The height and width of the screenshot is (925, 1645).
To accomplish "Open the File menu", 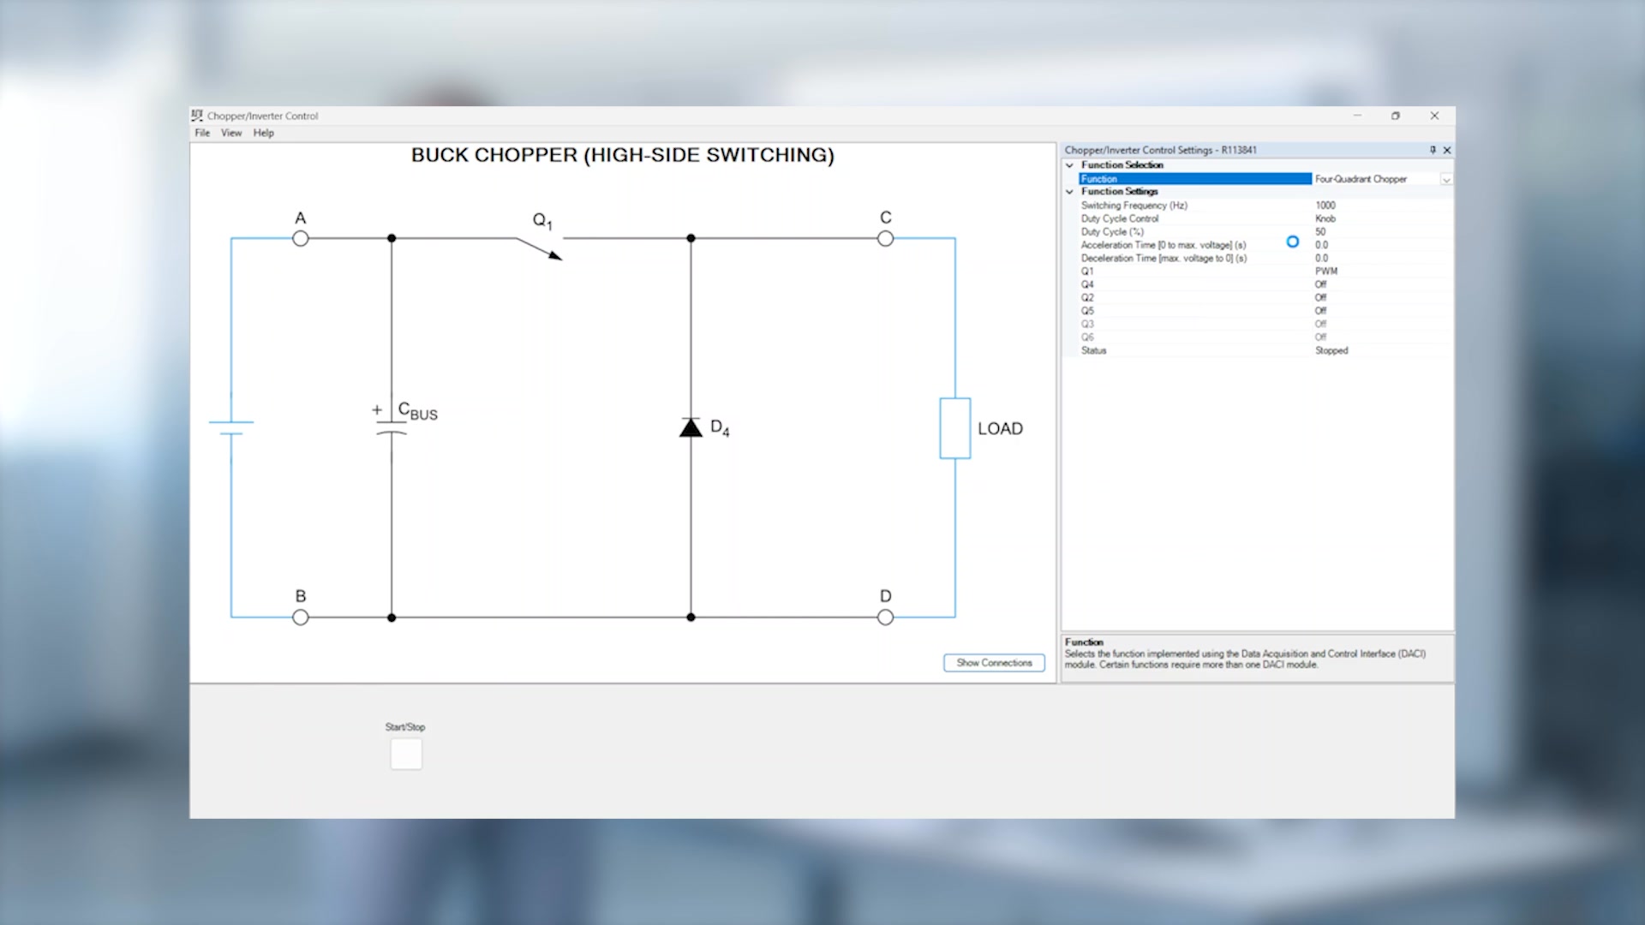I will coord(202,133).
